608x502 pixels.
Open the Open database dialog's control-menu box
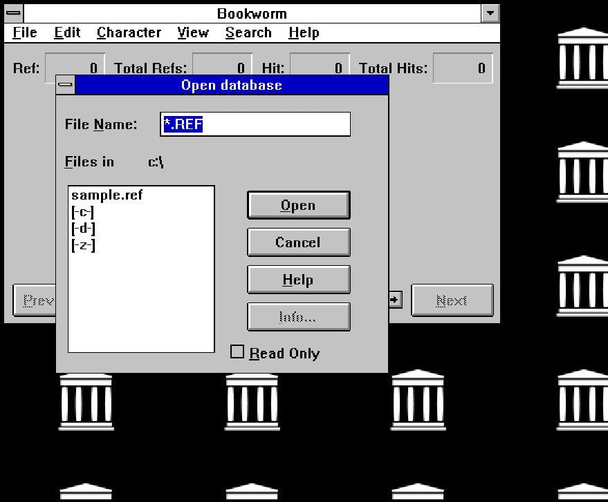(65, 84)
